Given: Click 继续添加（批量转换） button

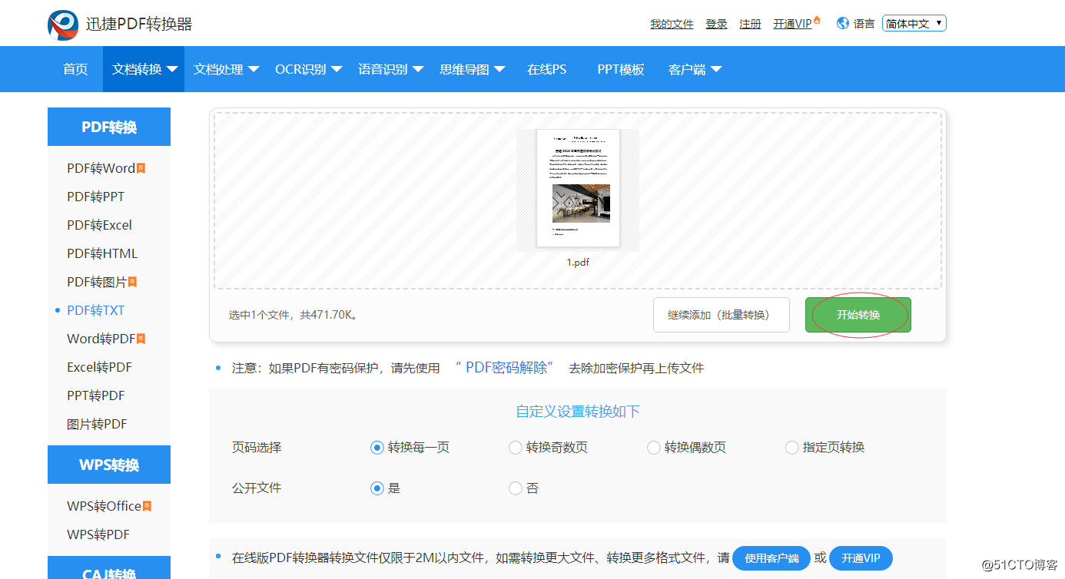Looking at the screenshot, I should click(722, 315).
